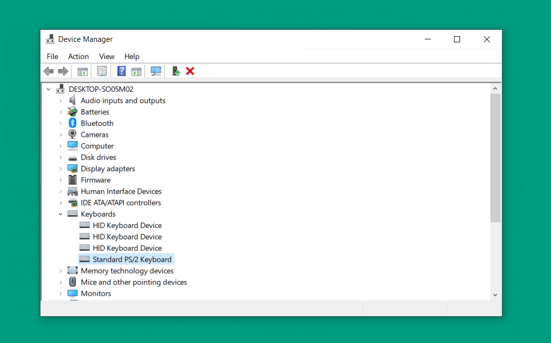Click the Mice and other pointing devices icon

point(72,281)
